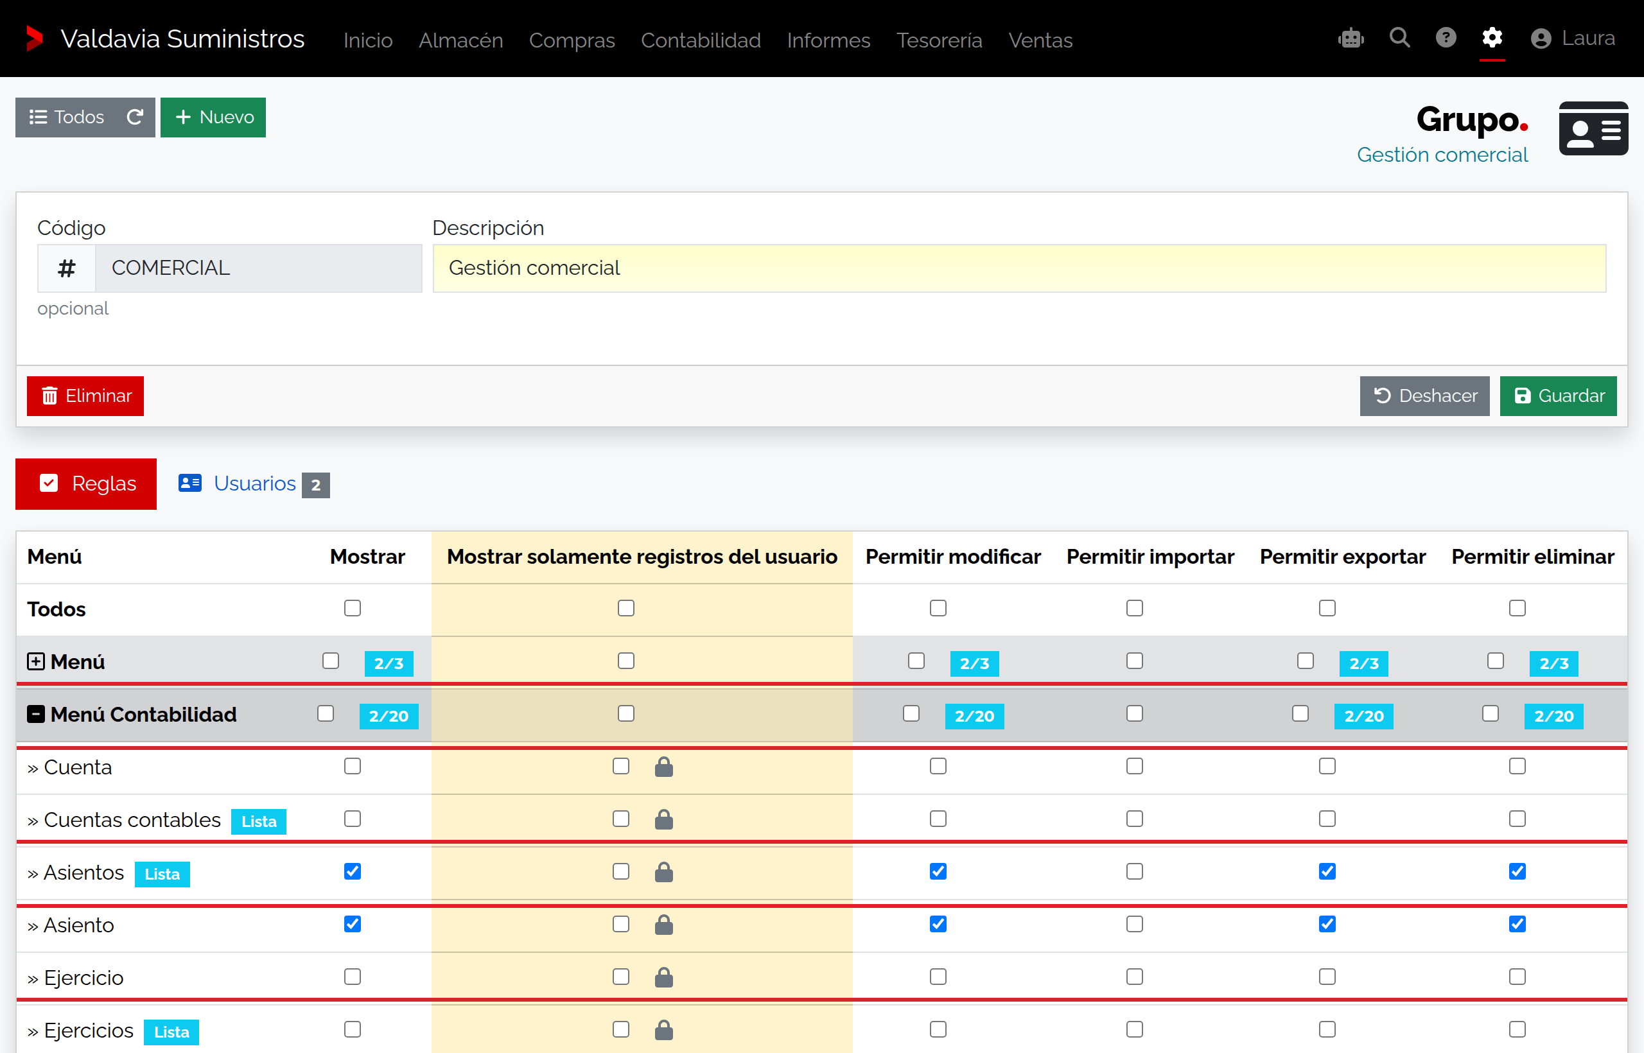Click the lock icon in Ejercicios row

point(663,1031)
